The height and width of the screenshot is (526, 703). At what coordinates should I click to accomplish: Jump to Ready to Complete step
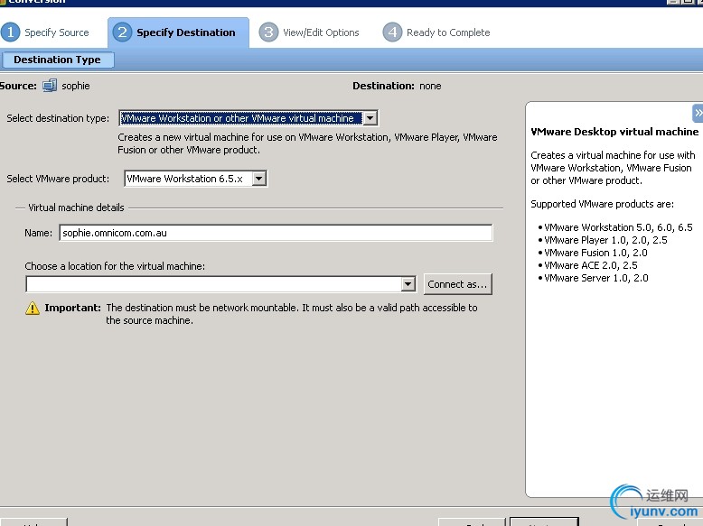(x=436, y=32)
